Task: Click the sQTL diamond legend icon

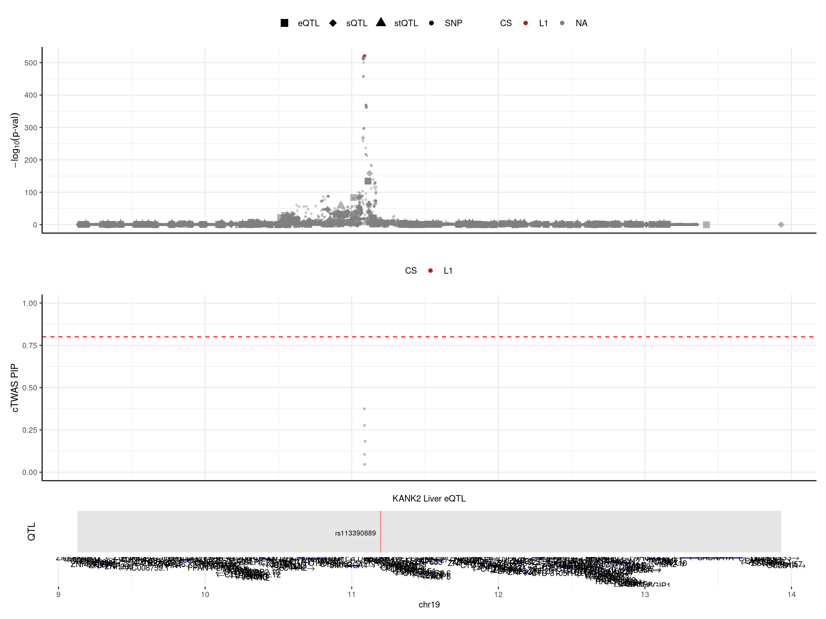Action: click(333, 23)
